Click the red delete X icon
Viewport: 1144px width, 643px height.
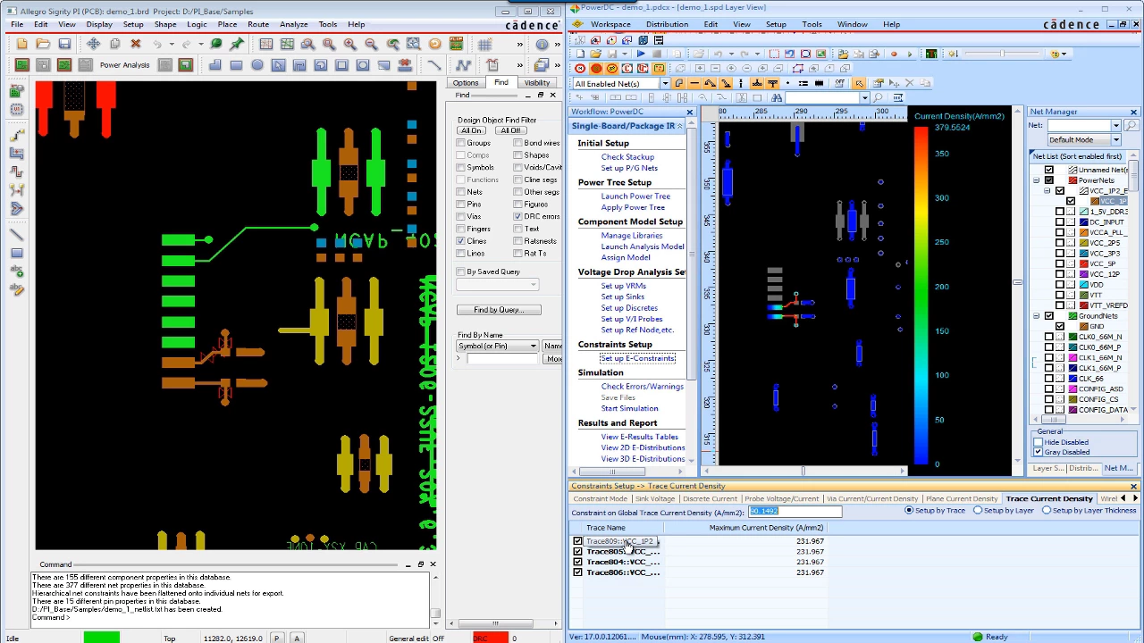pyautogui.click(x=136, y=44)
